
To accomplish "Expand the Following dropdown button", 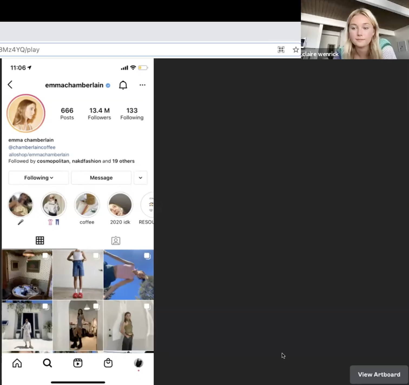I will 39,178.
